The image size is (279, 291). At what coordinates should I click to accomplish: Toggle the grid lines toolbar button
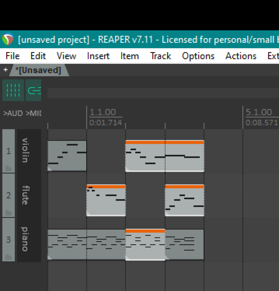13,90
